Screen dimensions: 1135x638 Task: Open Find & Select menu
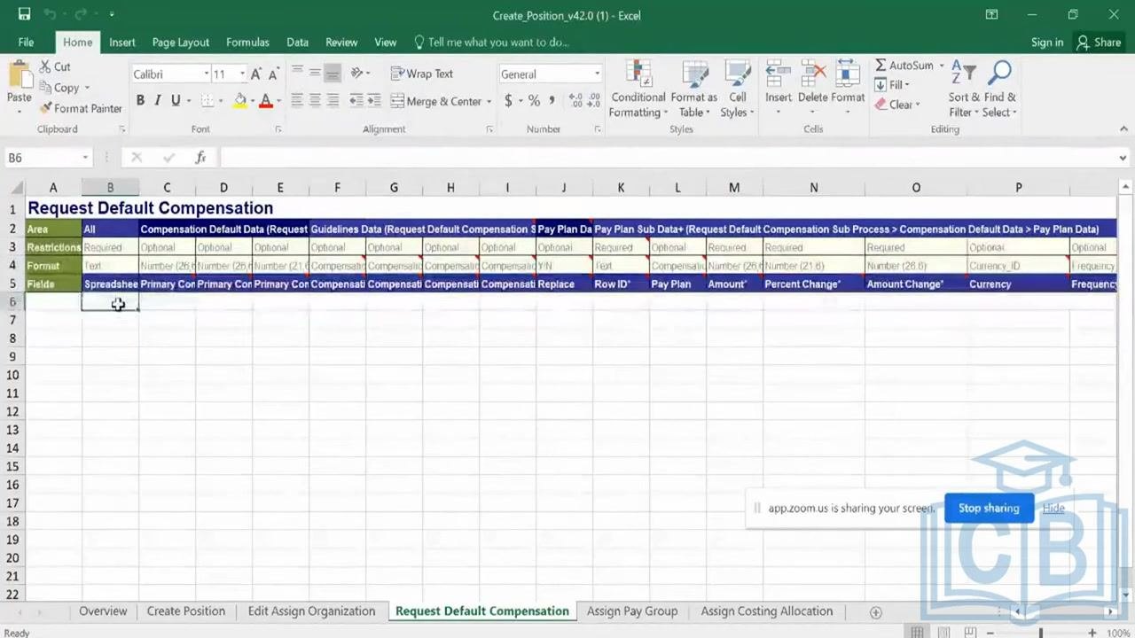[1000, 89]
